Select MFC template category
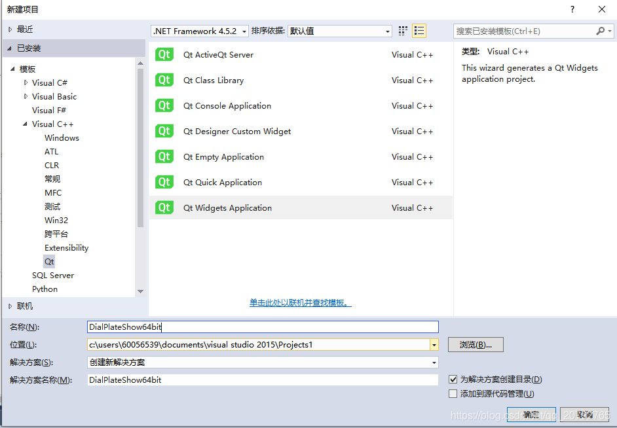 click(x=53, y=193)
